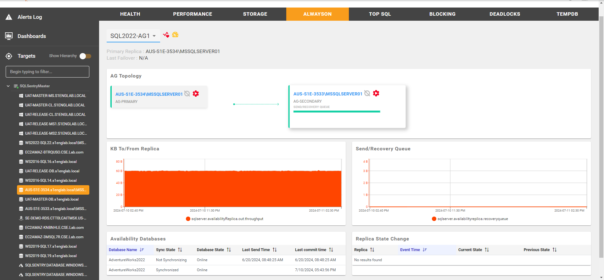
Task: Click the yellow performance gauge icon
Action: (x=175, y=35)
